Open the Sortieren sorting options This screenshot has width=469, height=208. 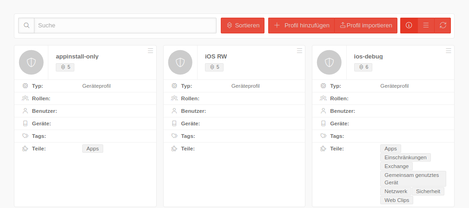point(243,26)
